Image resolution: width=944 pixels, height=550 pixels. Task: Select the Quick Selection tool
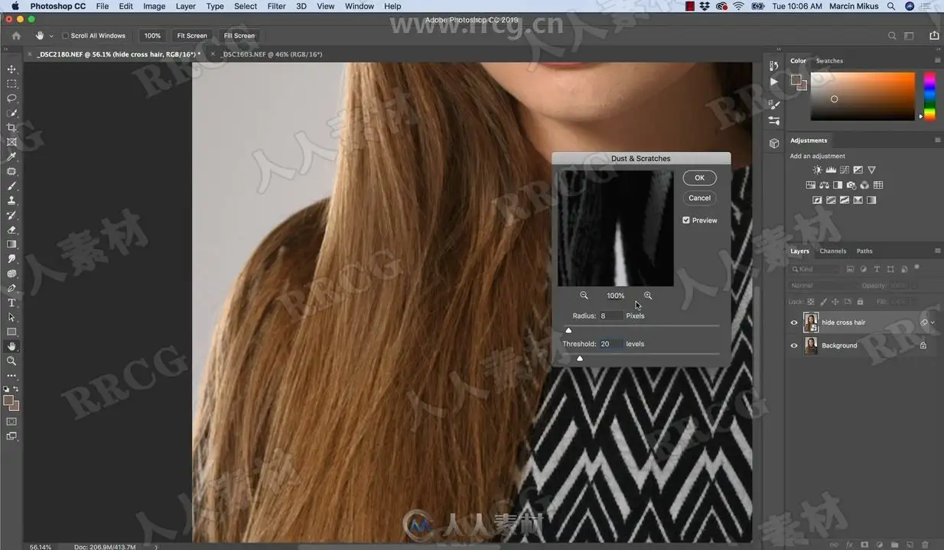click(x=11, y=113)
